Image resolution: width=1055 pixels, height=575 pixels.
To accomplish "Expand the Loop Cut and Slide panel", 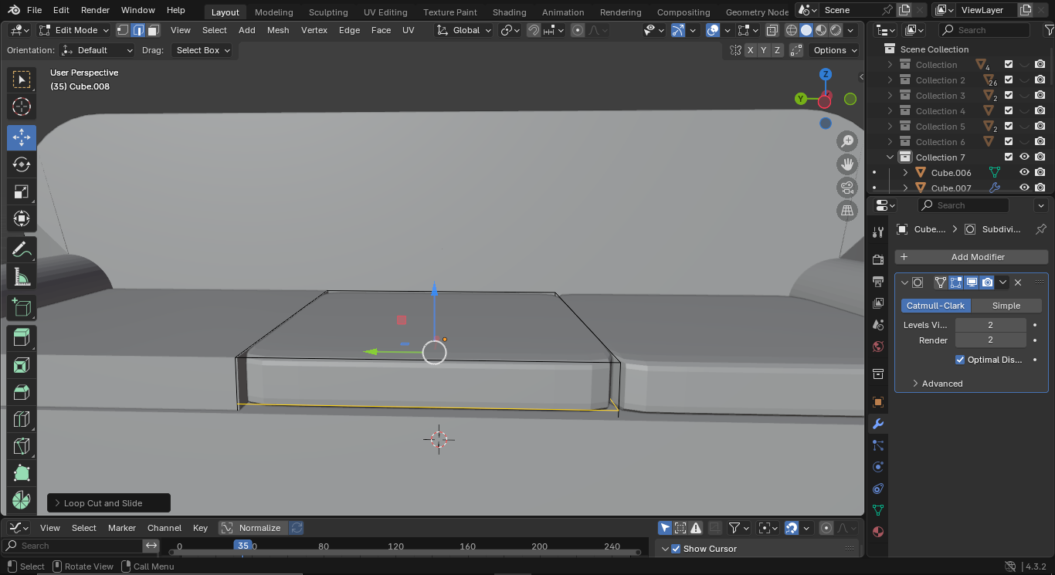I will point(109,503).
